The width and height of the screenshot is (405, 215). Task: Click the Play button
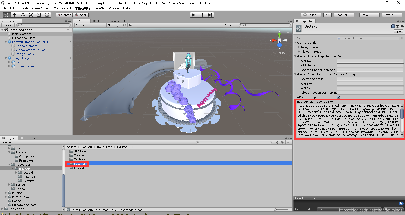coord(194,15)
